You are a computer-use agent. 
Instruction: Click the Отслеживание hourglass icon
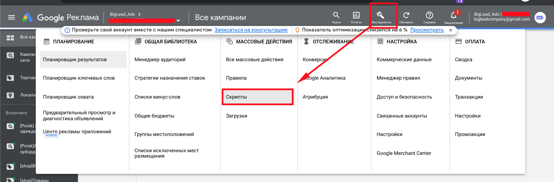coord(306,41)
